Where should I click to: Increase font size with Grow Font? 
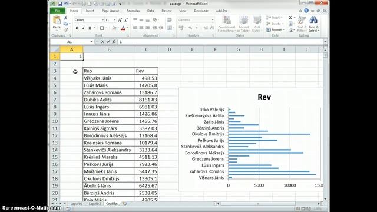tap(120, 20)
